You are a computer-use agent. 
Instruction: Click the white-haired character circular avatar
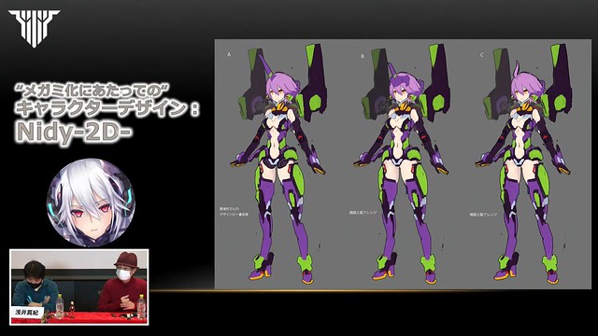click(x=91, y=203)
